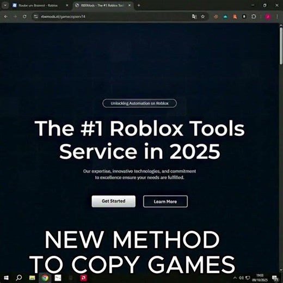
Task: Open the orange round extension icon
Action: coord(216,16)
